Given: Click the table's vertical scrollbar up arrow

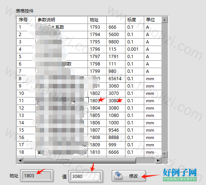Looking at the screenshot, I should point(164,20).
